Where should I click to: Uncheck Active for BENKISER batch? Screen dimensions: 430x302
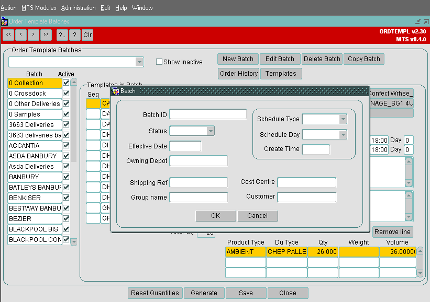(x=66, y=198)
